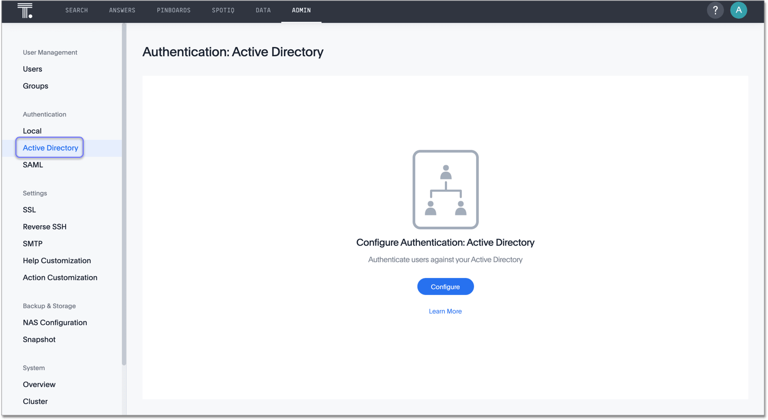Viewport: 768px width, 420px height.
Task: Open the SPOTIQ page
Action: 223,10
